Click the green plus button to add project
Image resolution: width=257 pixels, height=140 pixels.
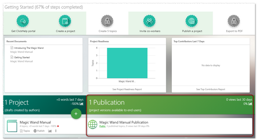tap(76, 114)
